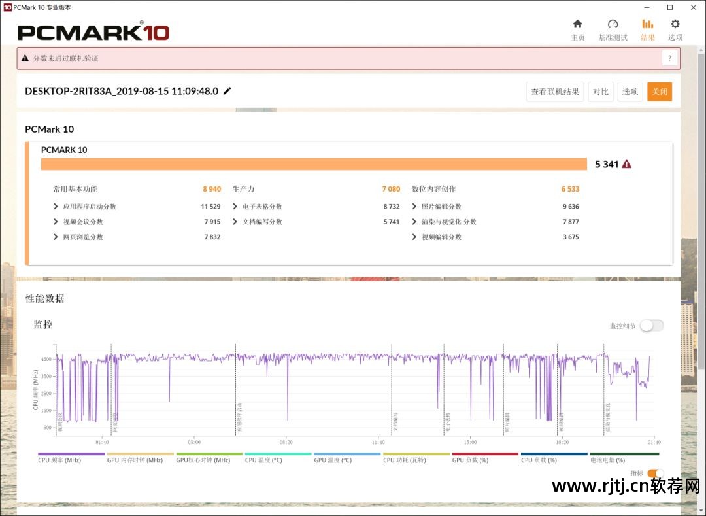Click the red warning triangle beside 5 341
Screen dimensions: 706x516
pos(626,164)
